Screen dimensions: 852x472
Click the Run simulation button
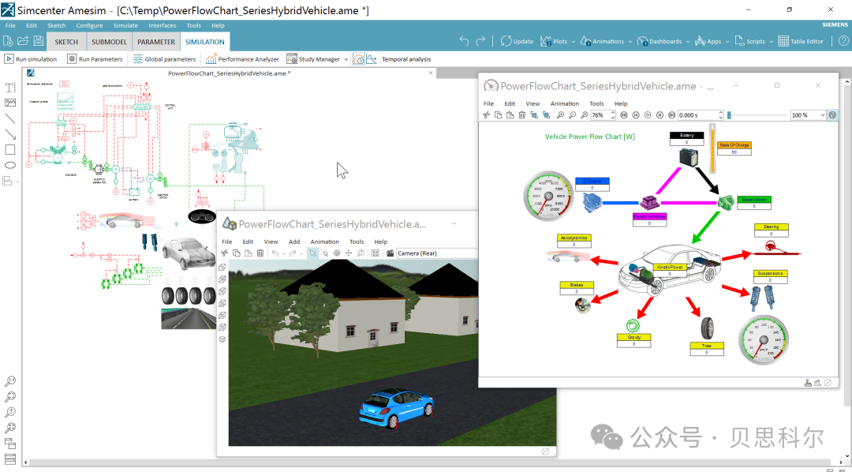(x=31, y=59)
